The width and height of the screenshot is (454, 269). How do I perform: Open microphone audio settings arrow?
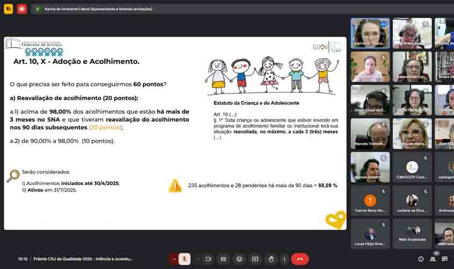click(174, 259)
